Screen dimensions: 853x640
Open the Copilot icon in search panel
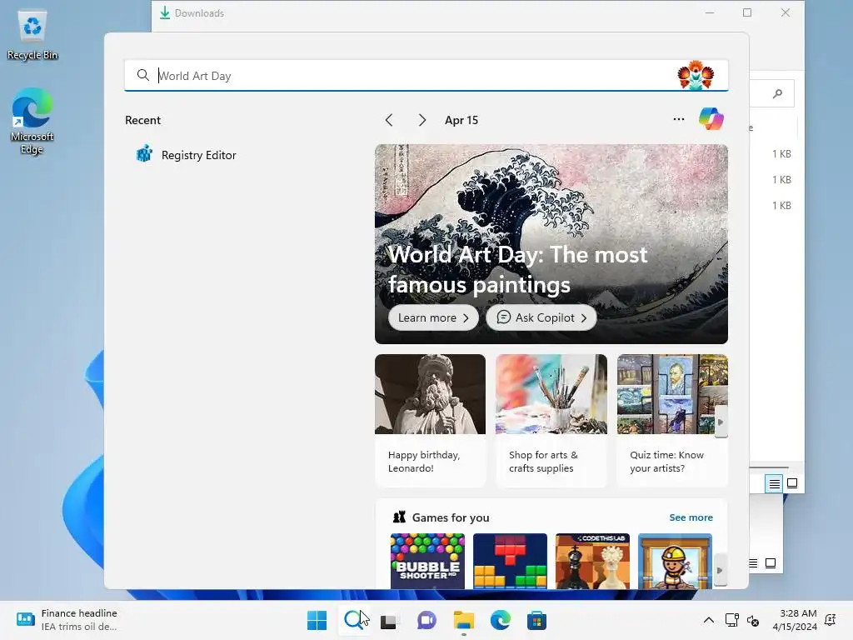coord(711,119)
